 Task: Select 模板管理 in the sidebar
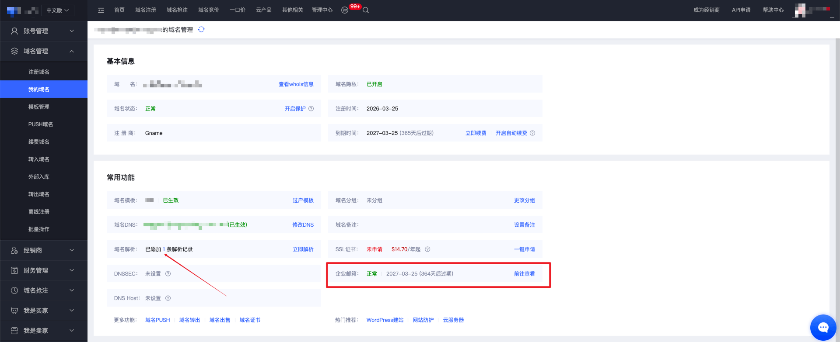(39, 107)
